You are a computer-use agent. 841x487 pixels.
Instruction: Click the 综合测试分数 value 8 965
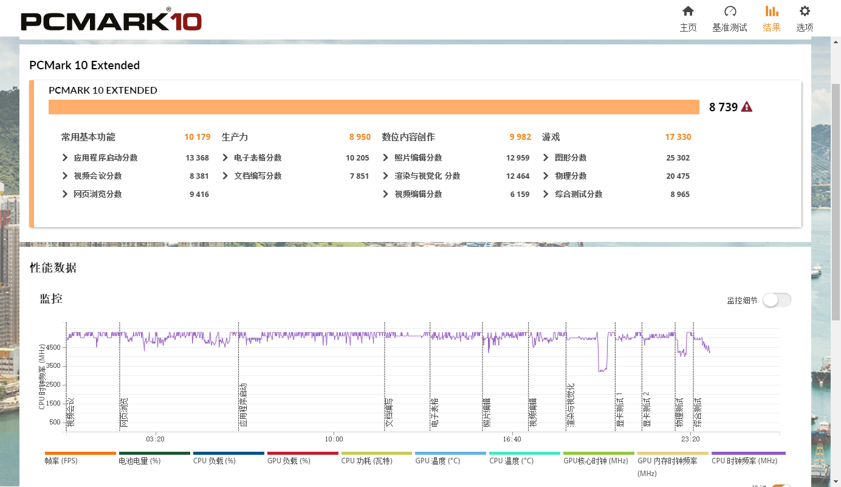click(x=681, y=194)
